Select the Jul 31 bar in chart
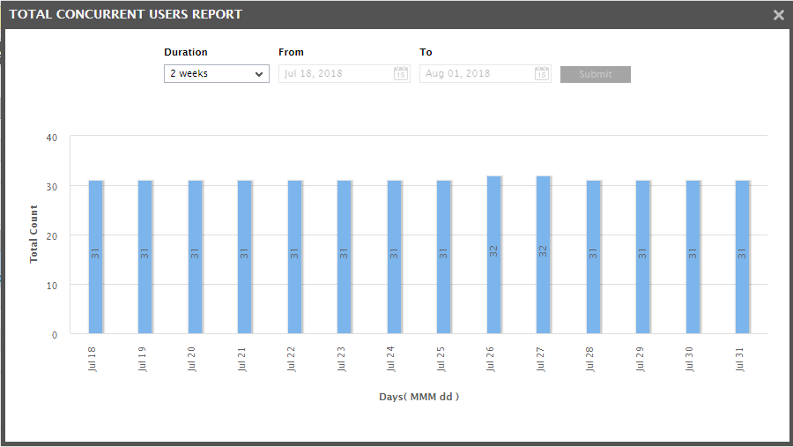The width and height of the screenshot is (793, 447). (743, 257)
